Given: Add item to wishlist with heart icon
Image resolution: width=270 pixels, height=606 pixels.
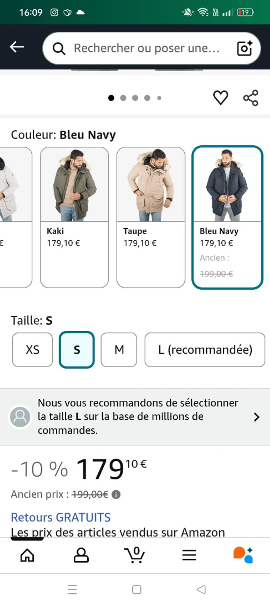Looking at the screenshot, I should click(221, 98).
